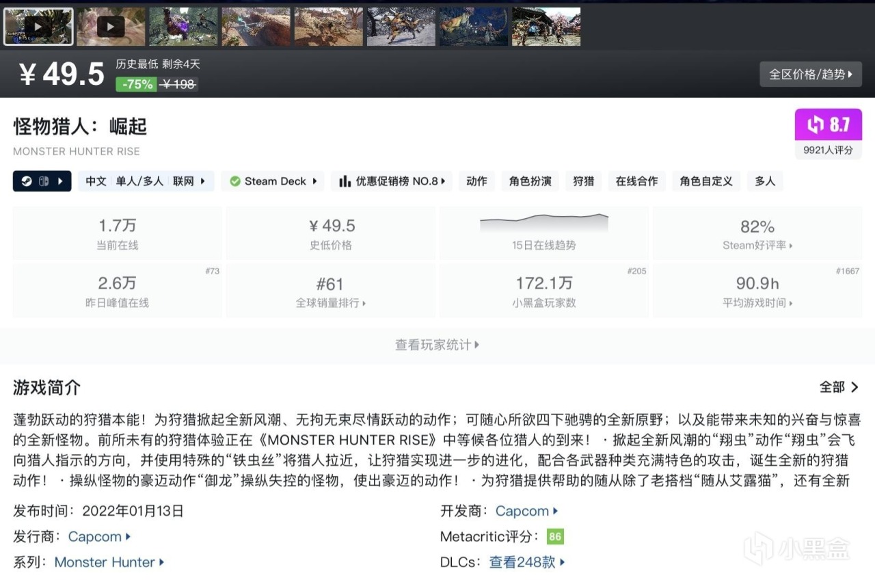The width and height of the screenshot is (875, 580).
Task: Select the 多人 tag
Action: [x=765, y=181]
